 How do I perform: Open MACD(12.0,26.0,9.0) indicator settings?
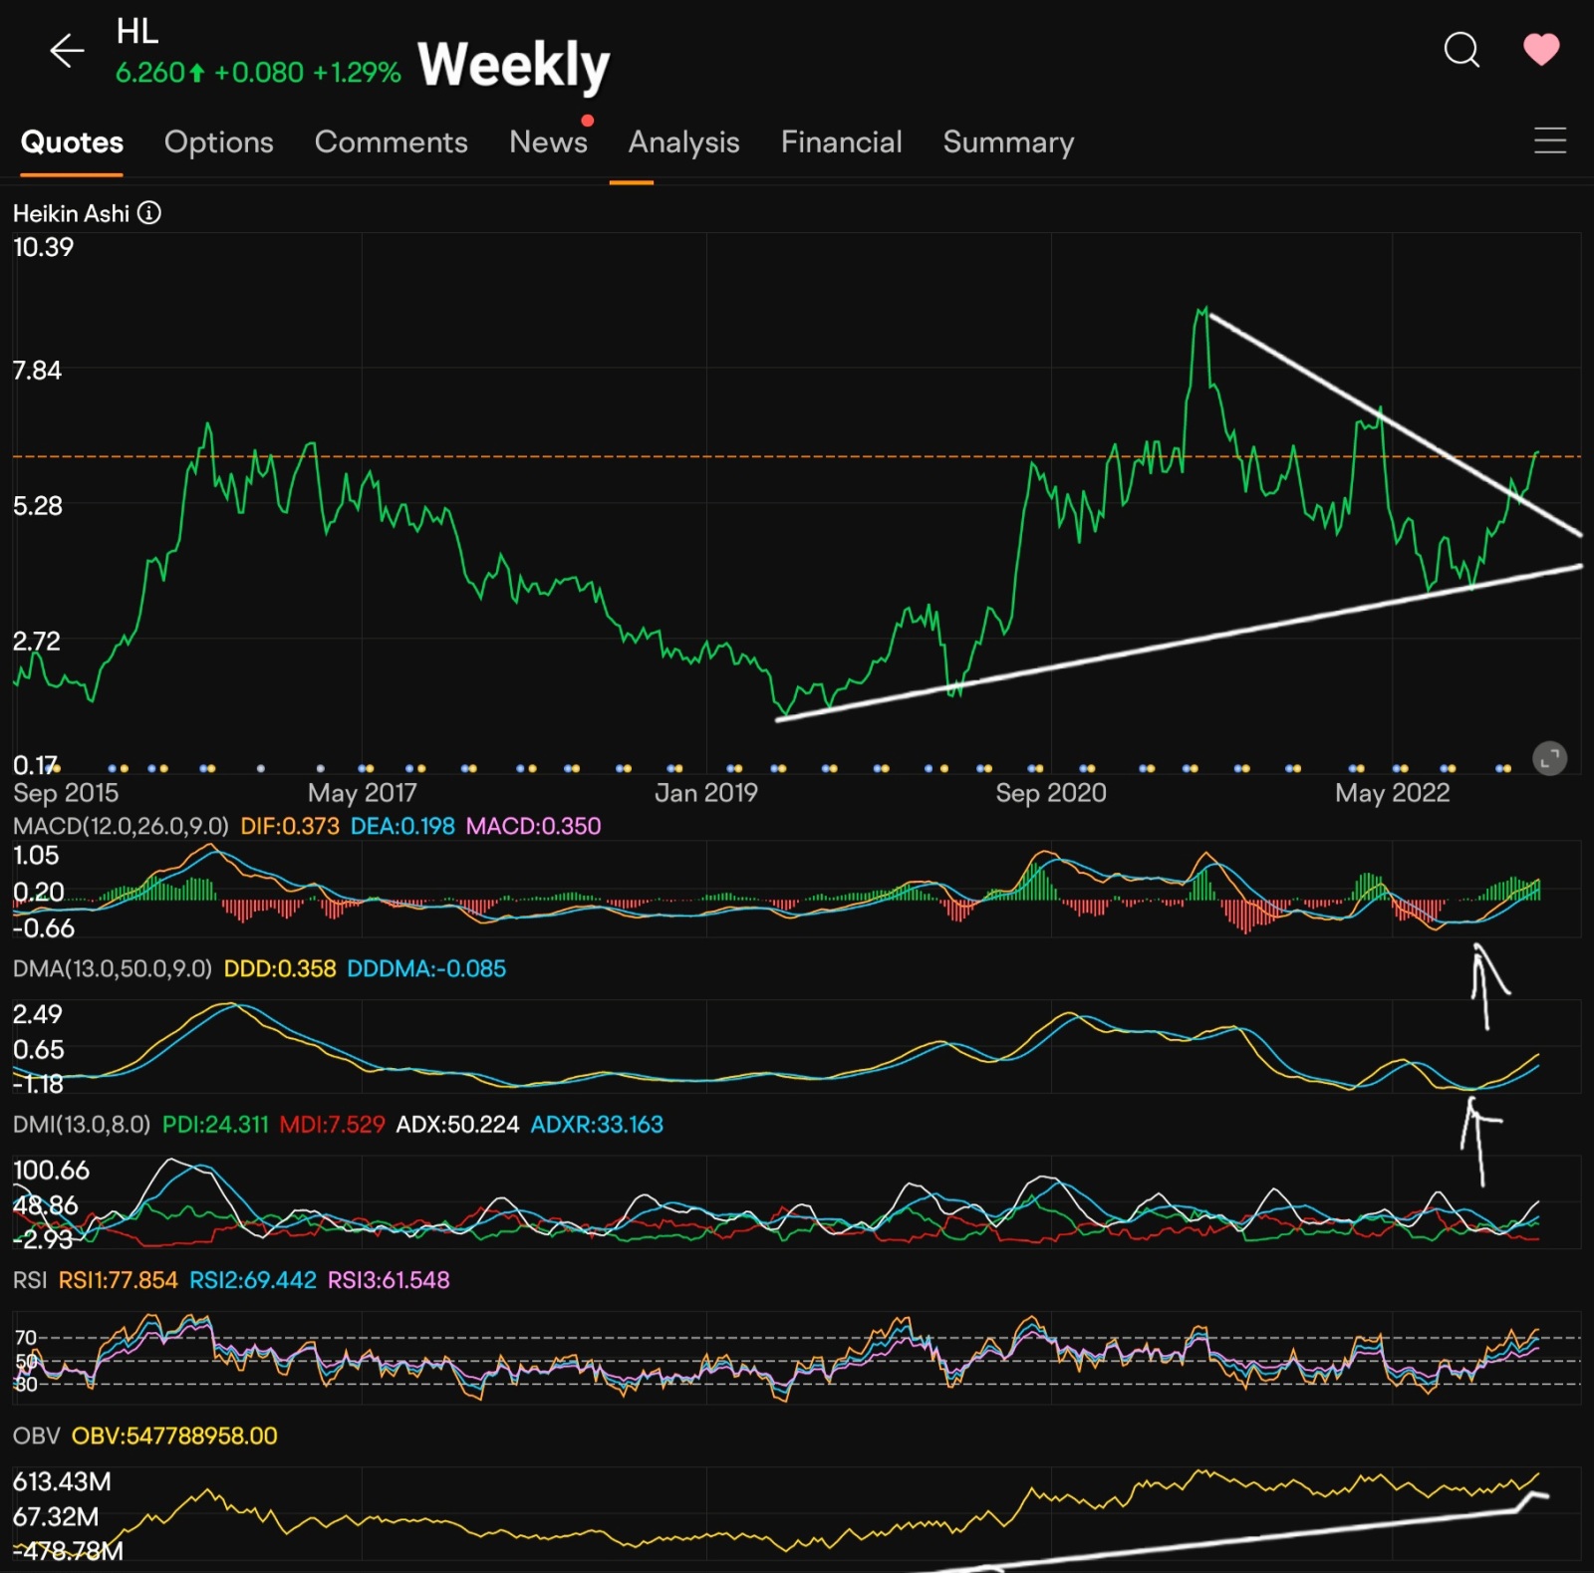pyautogui.click(x=121, y=826)
